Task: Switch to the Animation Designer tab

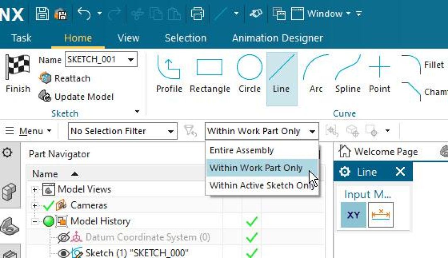Action: 278,38
